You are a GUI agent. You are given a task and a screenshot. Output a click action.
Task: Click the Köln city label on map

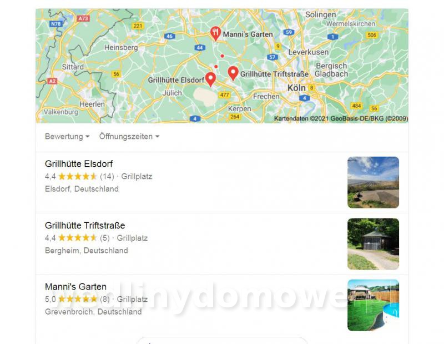point(296,88)
